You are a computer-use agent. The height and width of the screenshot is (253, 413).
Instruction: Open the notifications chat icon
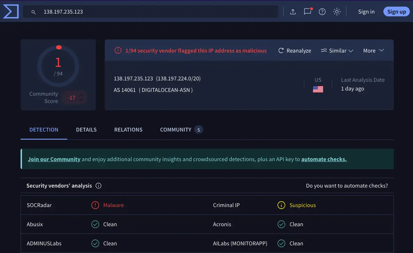pyautogui.click(x=307, y=12)
